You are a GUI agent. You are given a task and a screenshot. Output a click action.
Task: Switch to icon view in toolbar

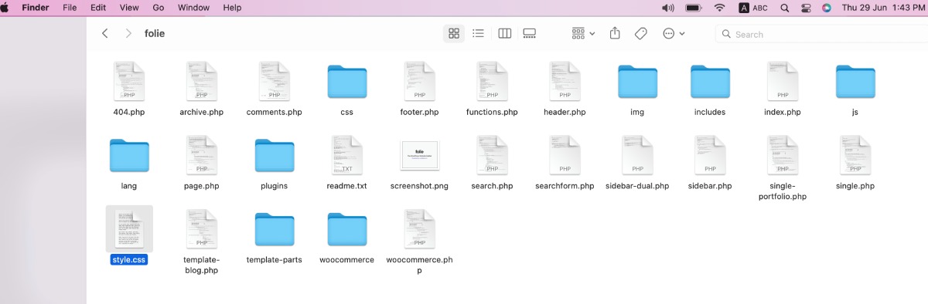point(454,33)
